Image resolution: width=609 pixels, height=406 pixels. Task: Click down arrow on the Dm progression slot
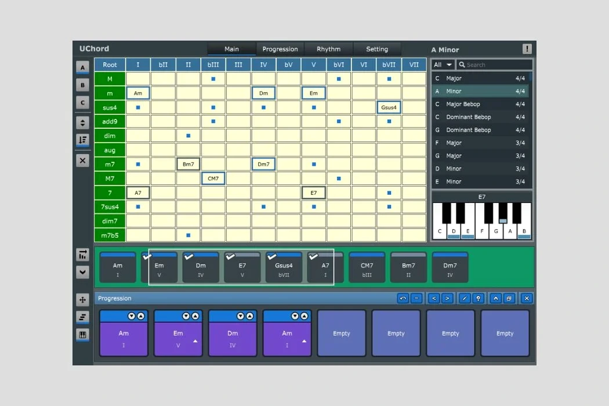(241, 316)
